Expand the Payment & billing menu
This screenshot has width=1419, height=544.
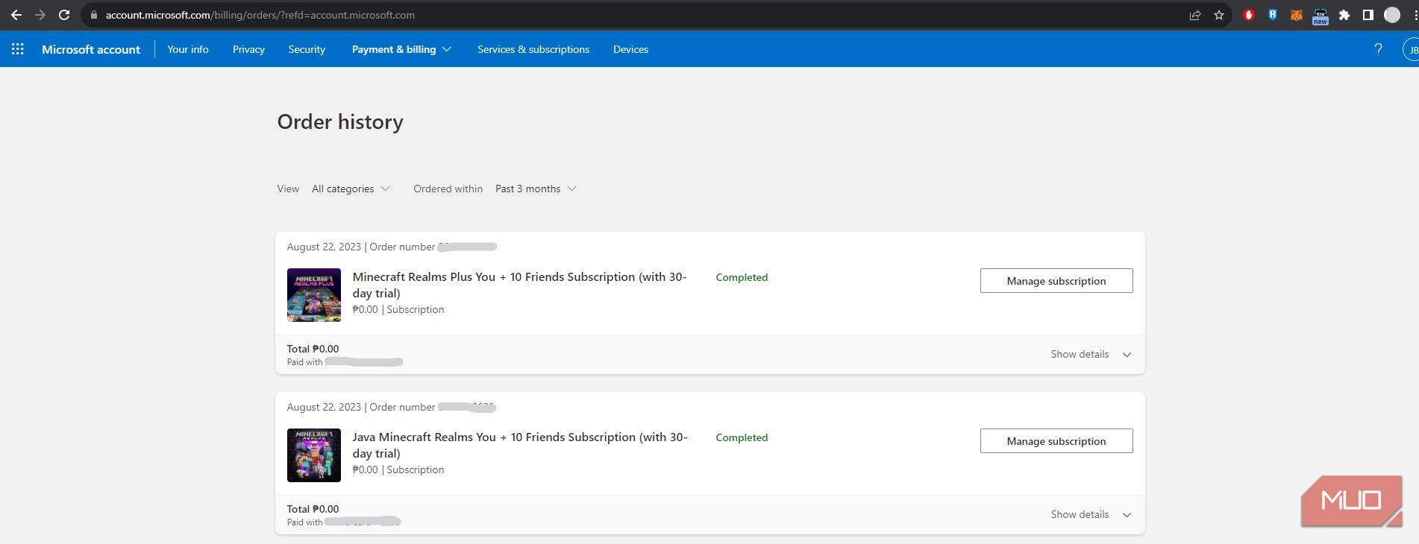click(401, 49)
